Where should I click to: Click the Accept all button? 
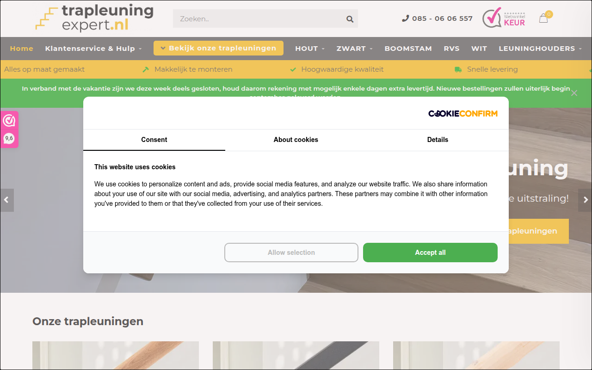pyautogui.click(x=430, y=253)
